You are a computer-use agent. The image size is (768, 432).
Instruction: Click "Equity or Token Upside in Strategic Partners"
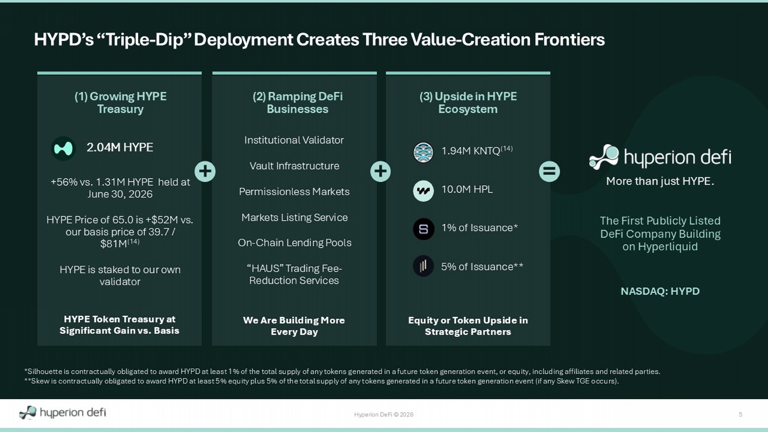(468, 326)
